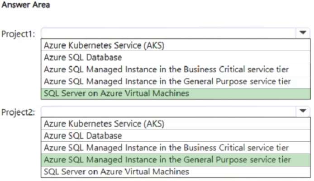Choose Azure SQL Database under Project1
Image resolution: width=314 pixels, height=181 pixels.
pos(83,57)
